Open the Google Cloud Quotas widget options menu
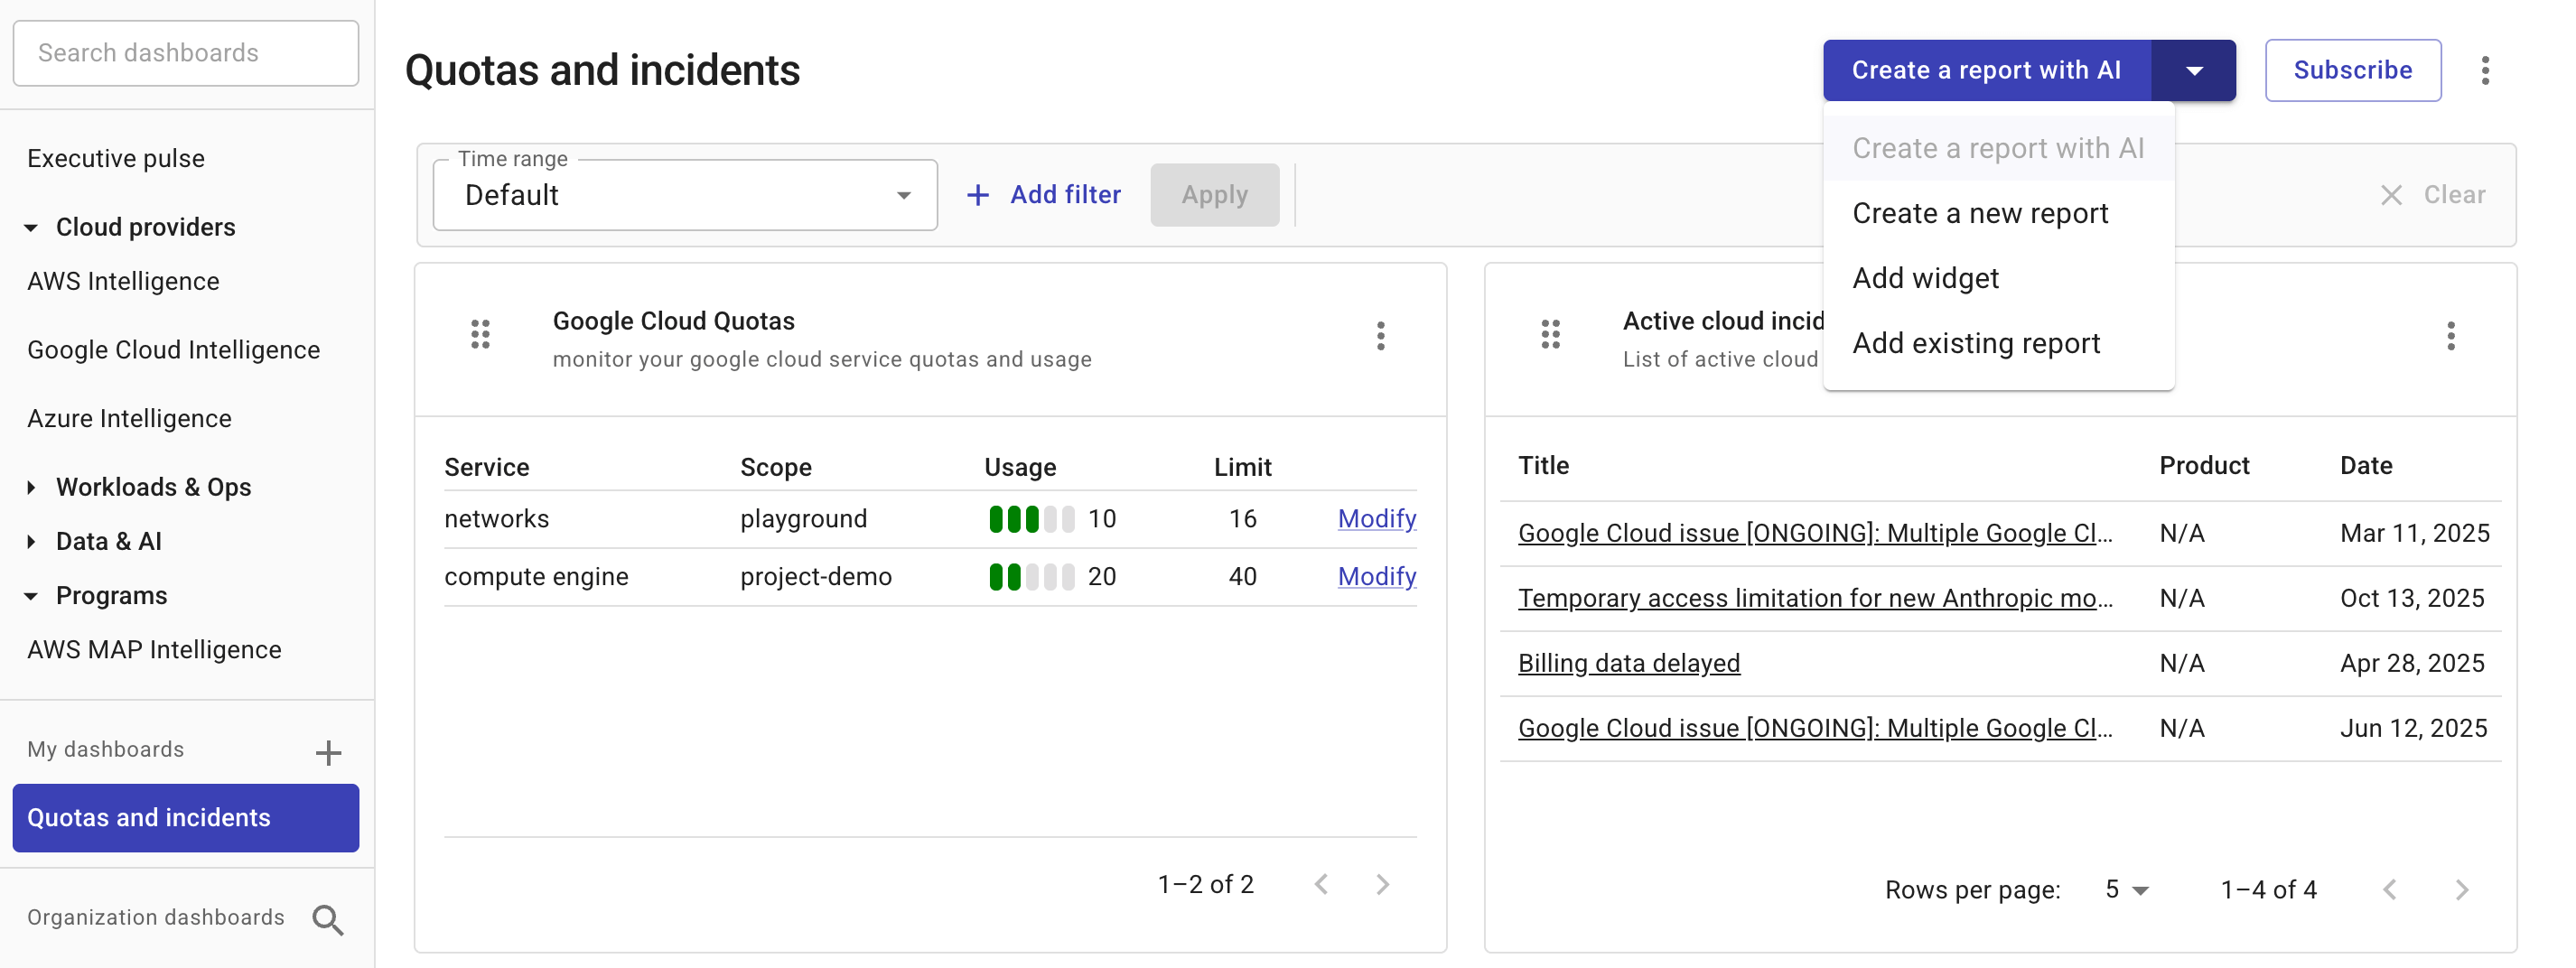The width and height of the screenshot is (2576, 968). (1380, 336)
